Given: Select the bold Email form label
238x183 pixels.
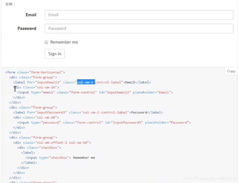Looking at the screenshot, I should tap(31, 15).
